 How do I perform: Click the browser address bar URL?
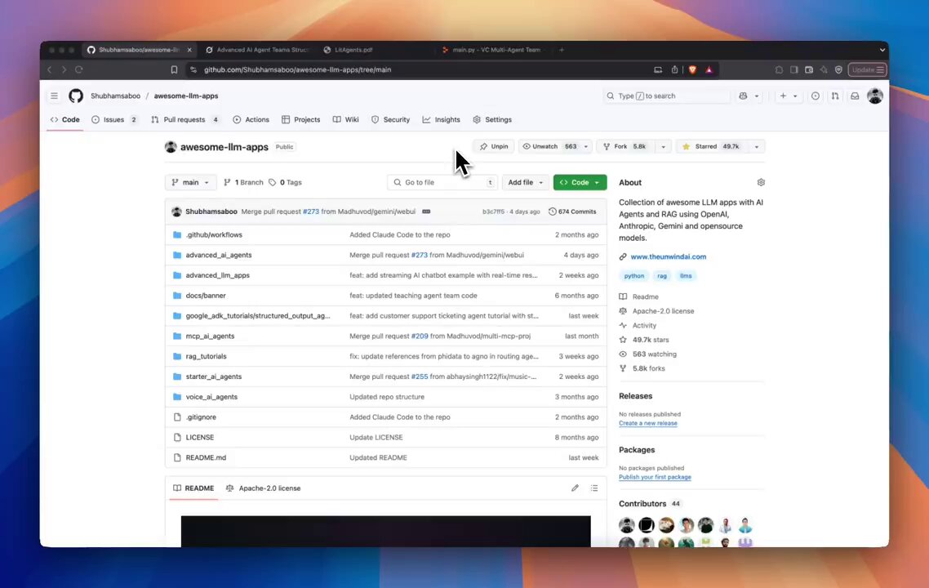[x=297, y=70]
